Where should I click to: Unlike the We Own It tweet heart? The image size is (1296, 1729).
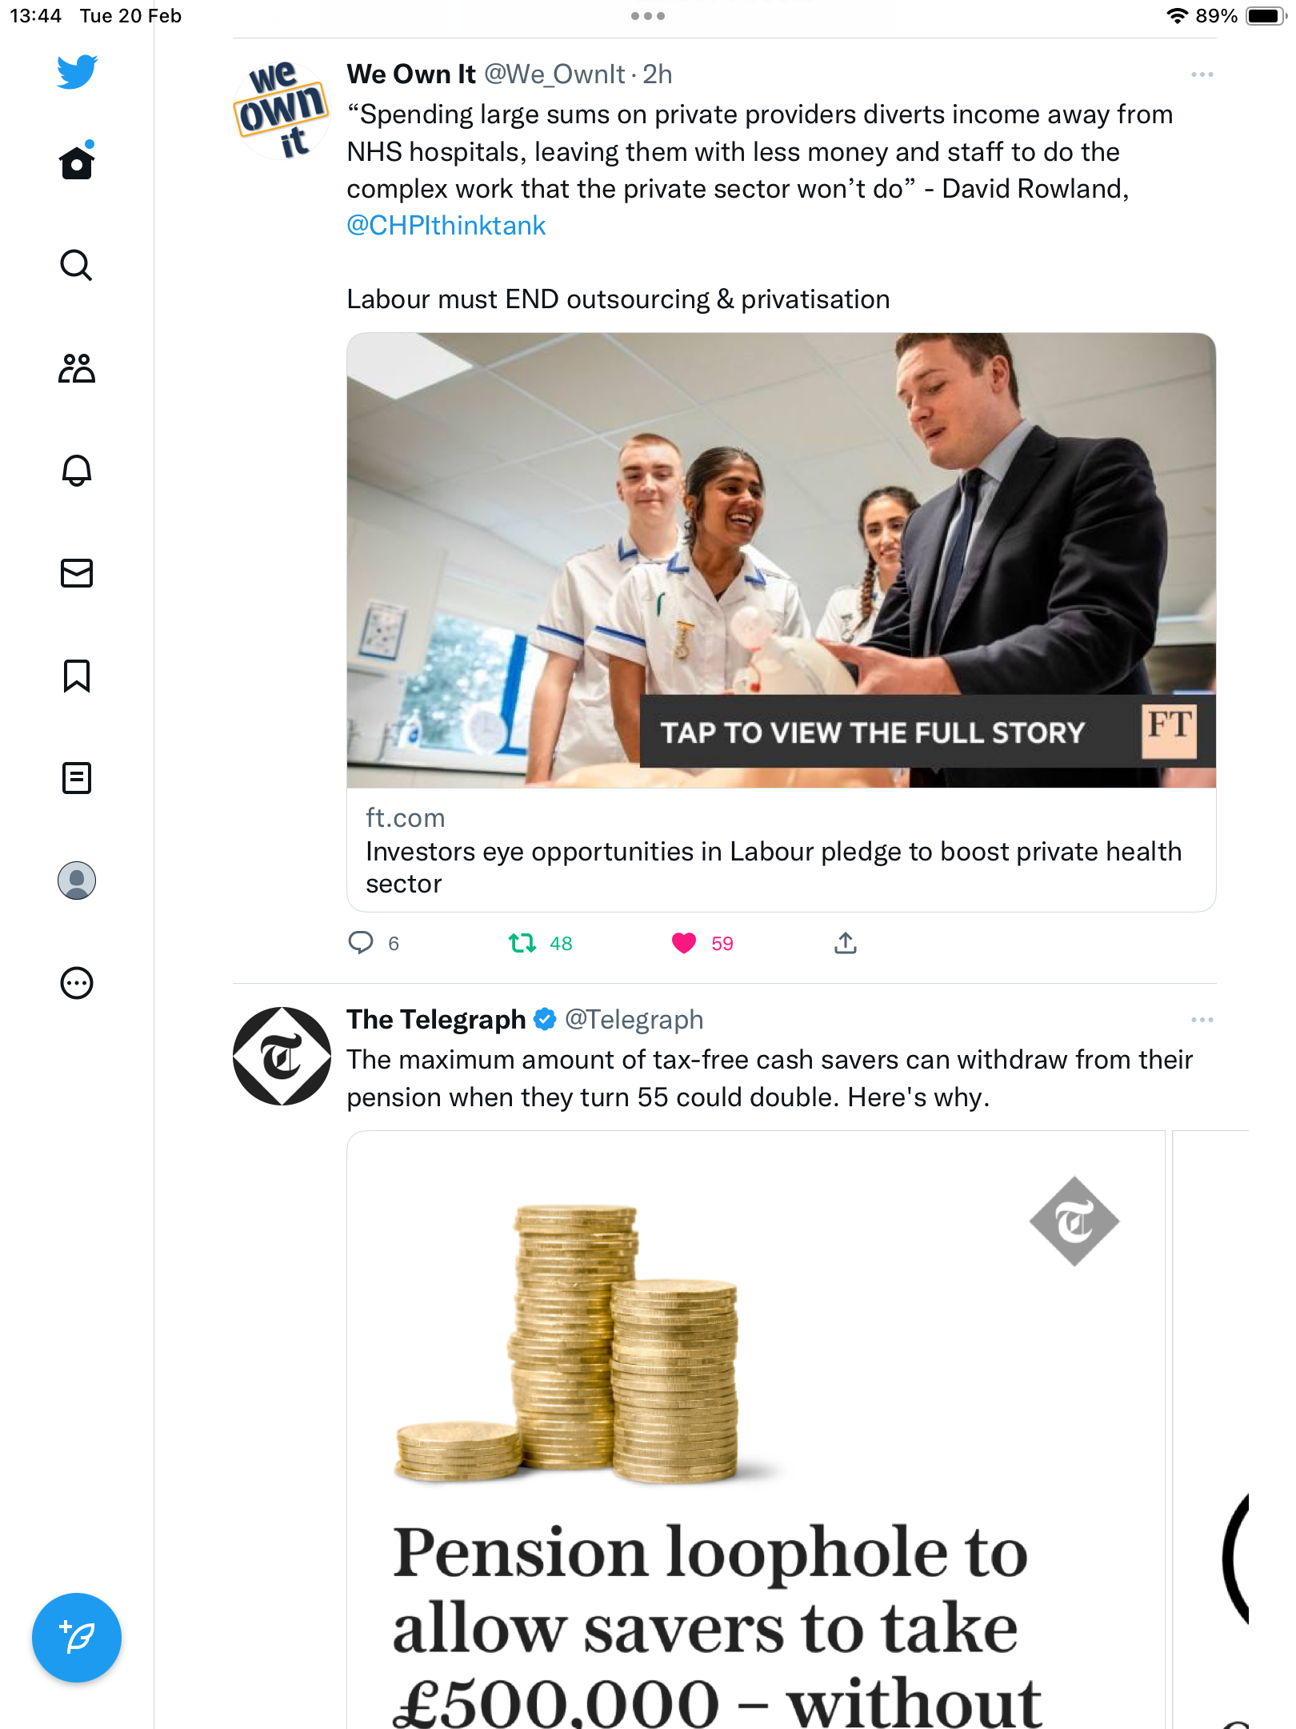(x=684, y=943)
